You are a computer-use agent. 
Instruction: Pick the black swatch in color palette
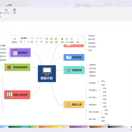tap(109, 127)
